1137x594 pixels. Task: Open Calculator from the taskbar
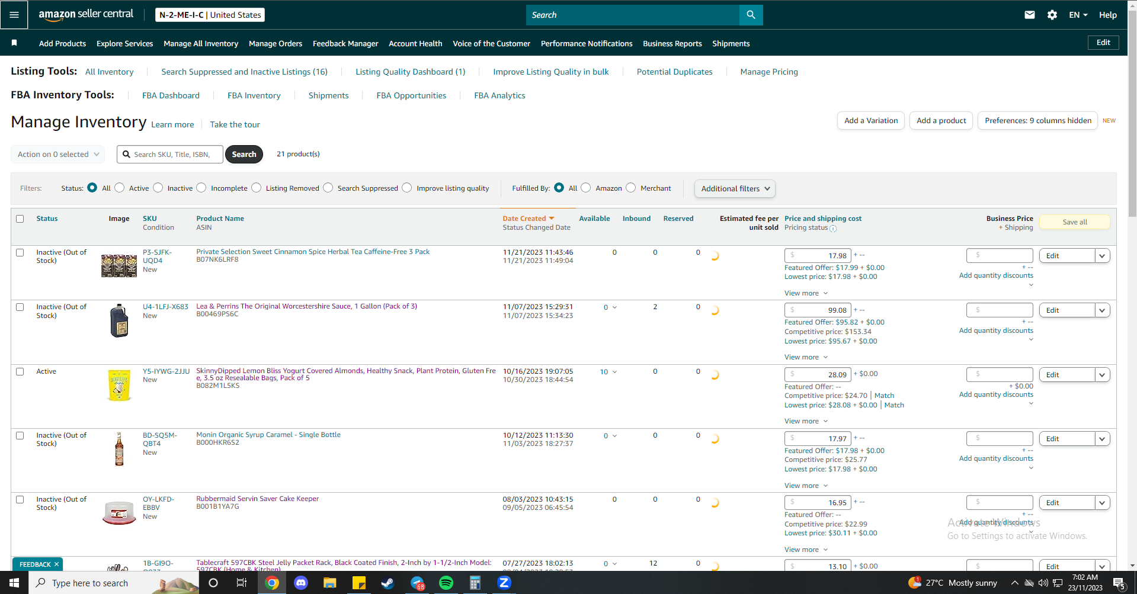[475, 583]
